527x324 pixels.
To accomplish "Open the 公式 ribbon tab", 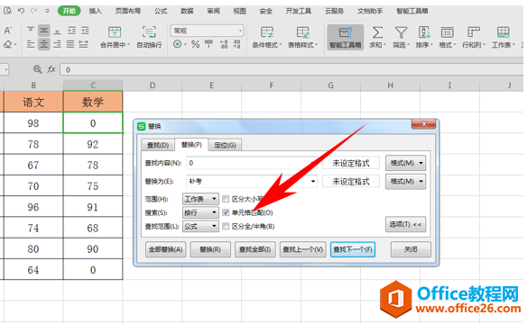I will 161,11.
